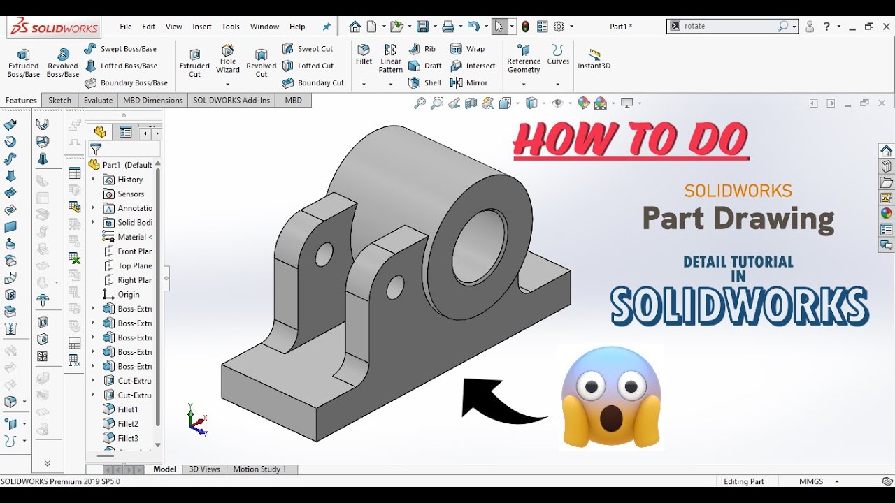Open the Tools menu

coord(231,27)
